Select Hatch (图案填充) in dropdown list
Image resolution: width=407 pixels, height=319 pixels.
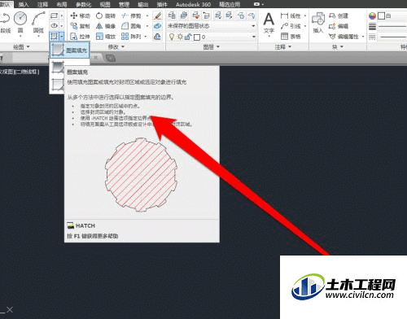coord(69,50)
